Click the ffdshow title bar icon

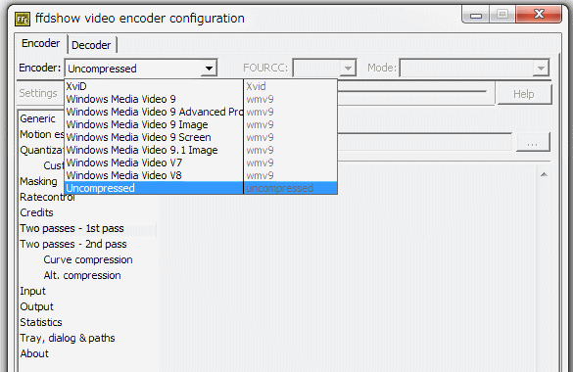point(23,19)
